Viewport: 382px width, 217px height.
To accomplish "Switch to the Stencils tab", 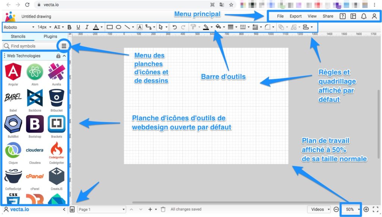I will coord(18,36).
